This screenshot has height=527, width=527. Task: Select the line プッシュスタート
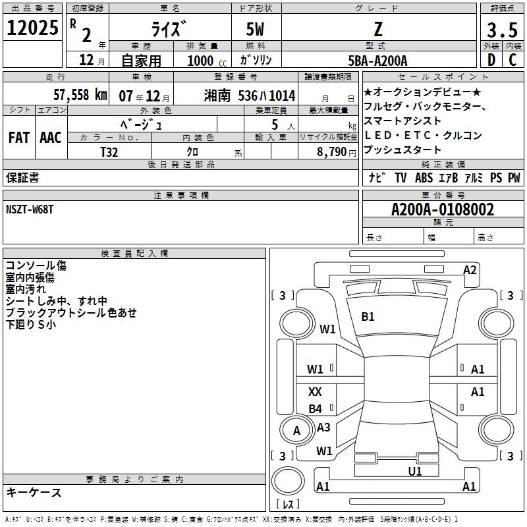(x=402, y=150)
